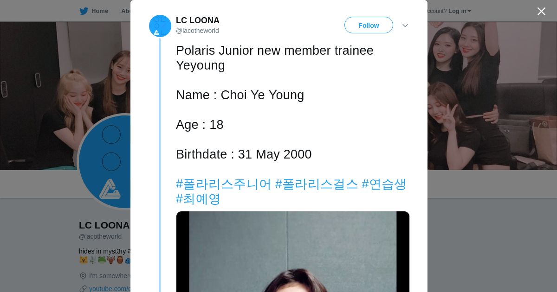Click the LC LOONA name in tweet header

(197, 20)
